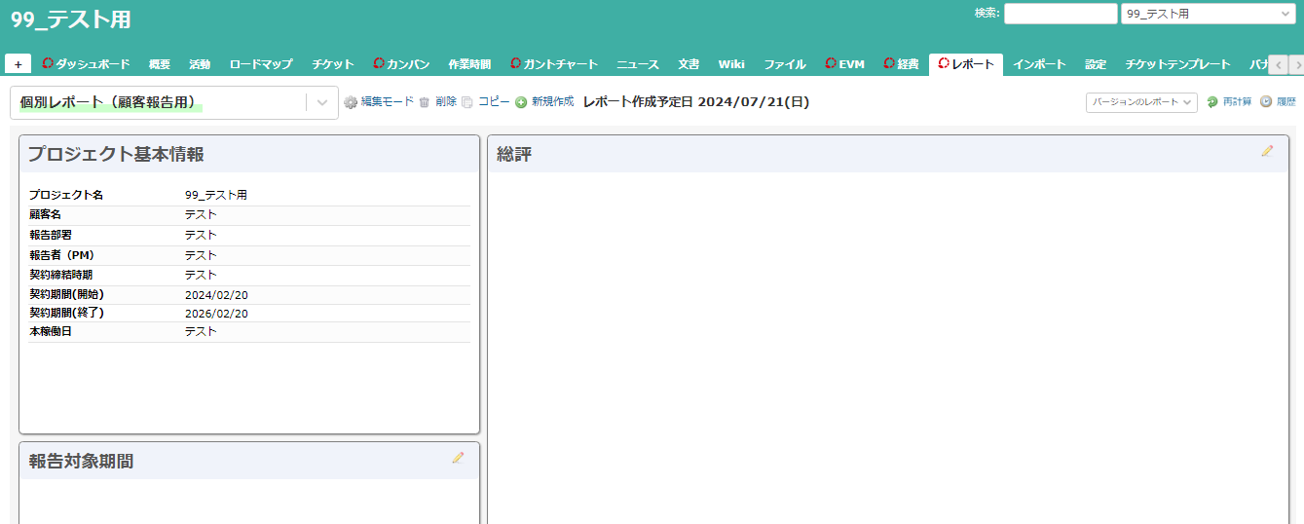Click the plus button left of tabs
Image resolution: width=1304 pixels, height=524 pixels.
(x=18, y=64)
